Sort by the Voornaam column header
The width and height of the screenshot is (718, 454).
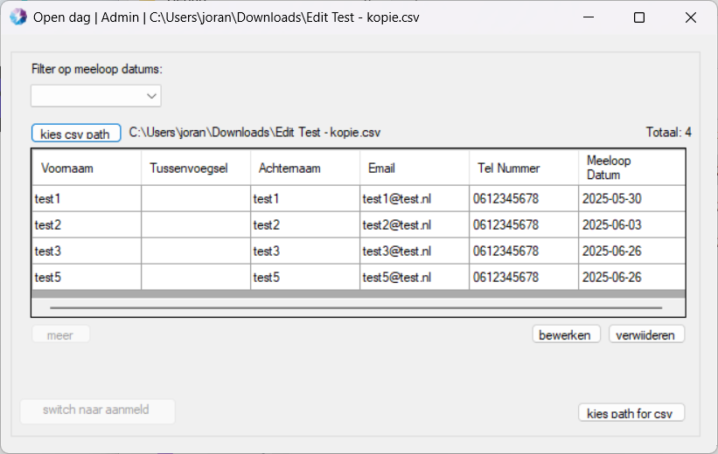point(86,168)
